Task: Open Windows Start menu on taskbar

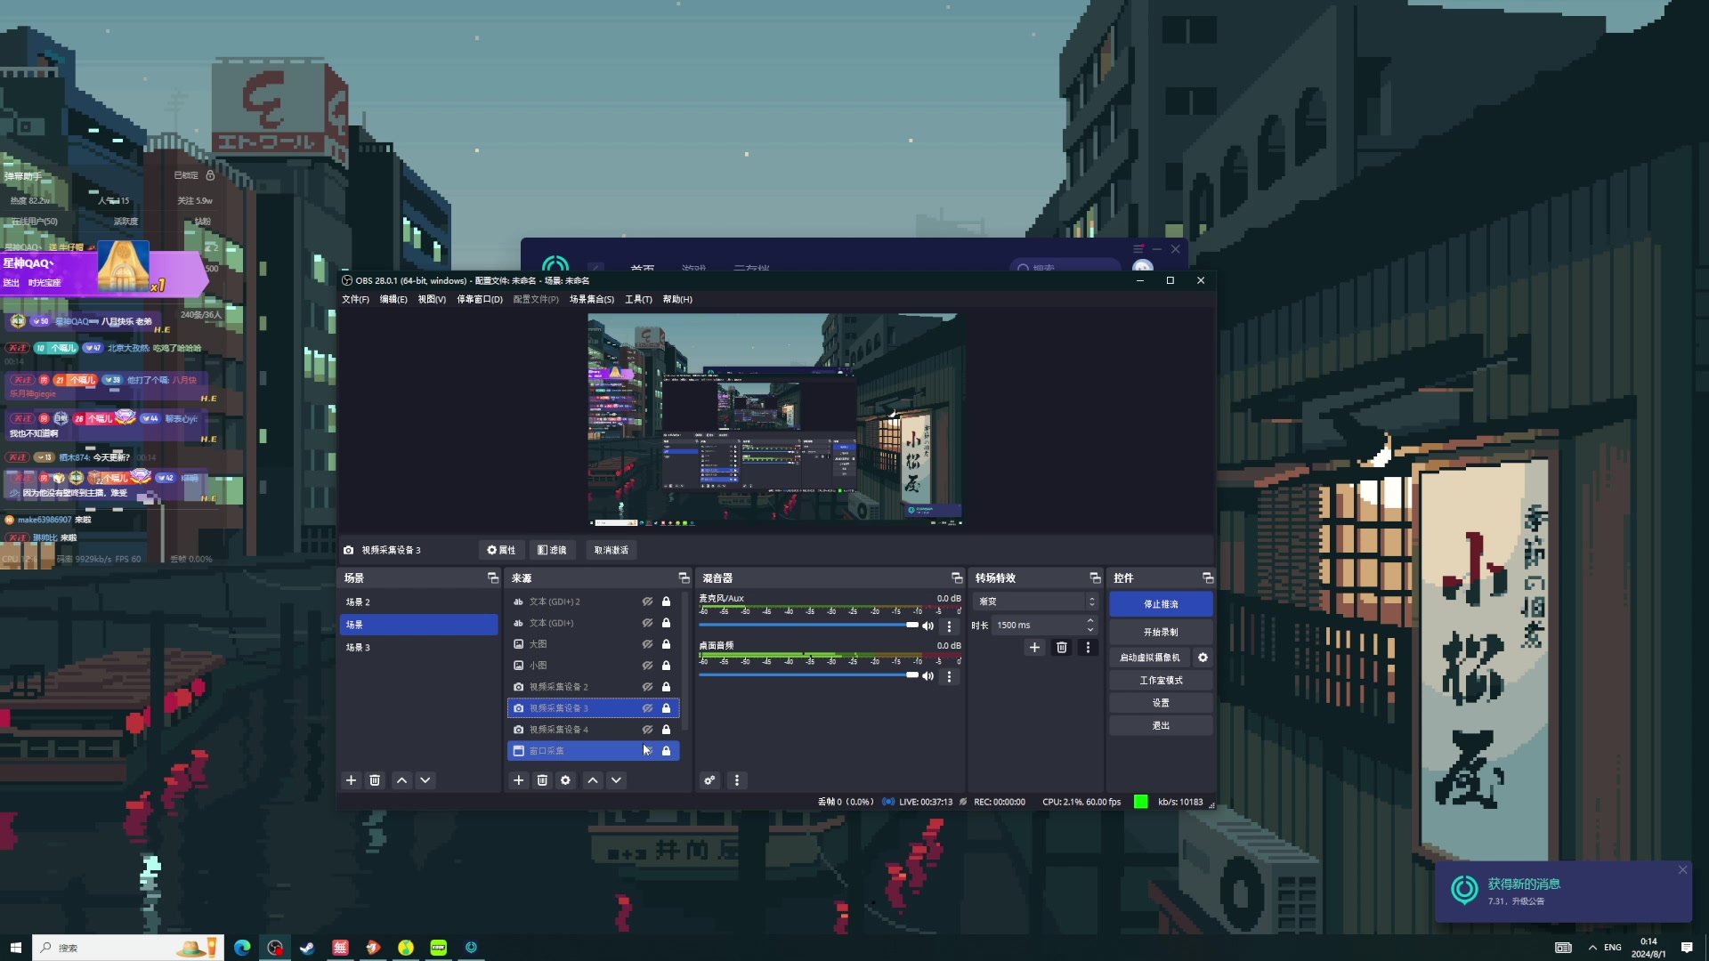Action: [x=15, y=948]
